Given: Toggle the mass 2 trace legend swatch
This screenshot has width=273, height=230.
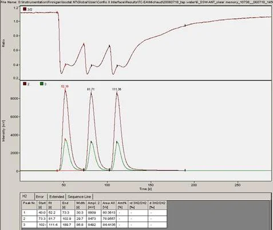Looking at the screenshot, I should pos(25,84).
